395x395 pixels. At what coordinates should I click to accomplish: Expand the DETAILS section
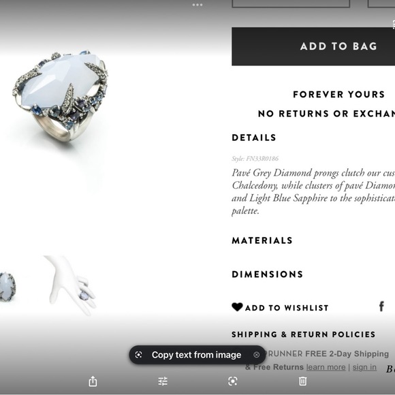coord(254,138)
